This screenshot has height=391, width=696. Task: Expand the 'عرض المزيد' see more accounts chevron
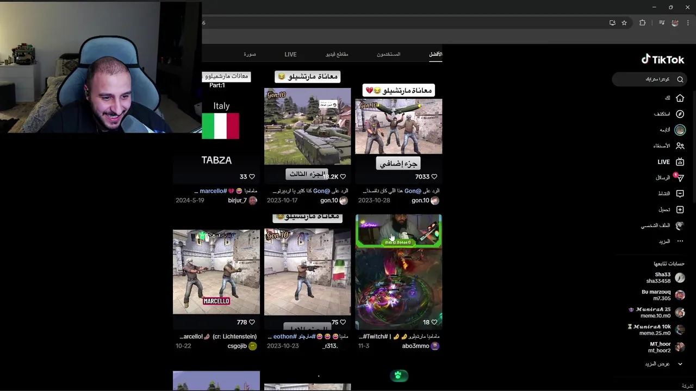pyautogui.click(x=680, y=364)
